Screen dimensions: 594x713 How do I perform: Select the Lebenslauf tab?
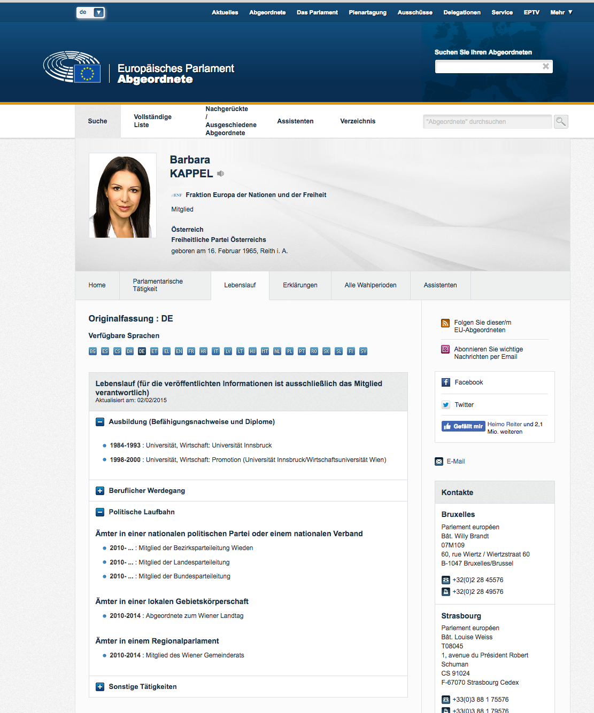240,285
